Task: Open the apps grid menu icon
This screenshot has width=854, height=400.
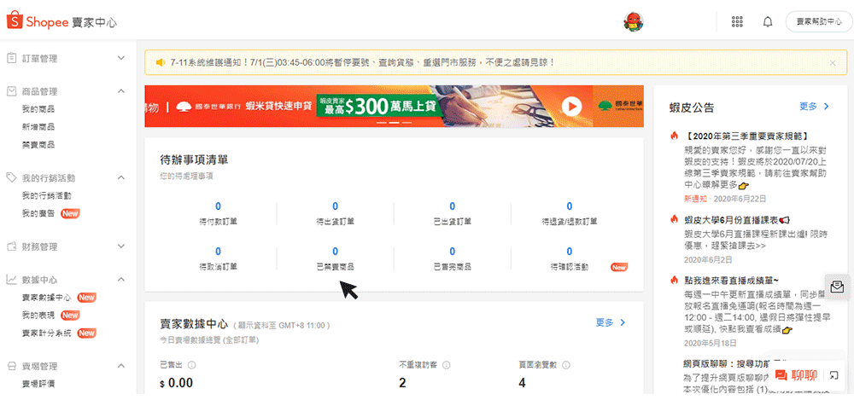Action: click(738, 21)
